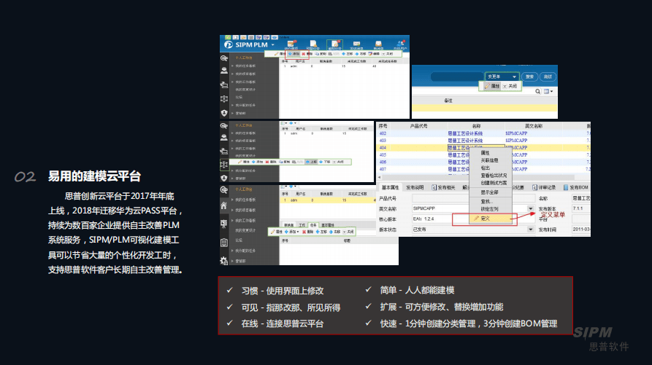Click the online users icon with red badge
Viewport: 652px width, 365px height.
click(400, 44)
